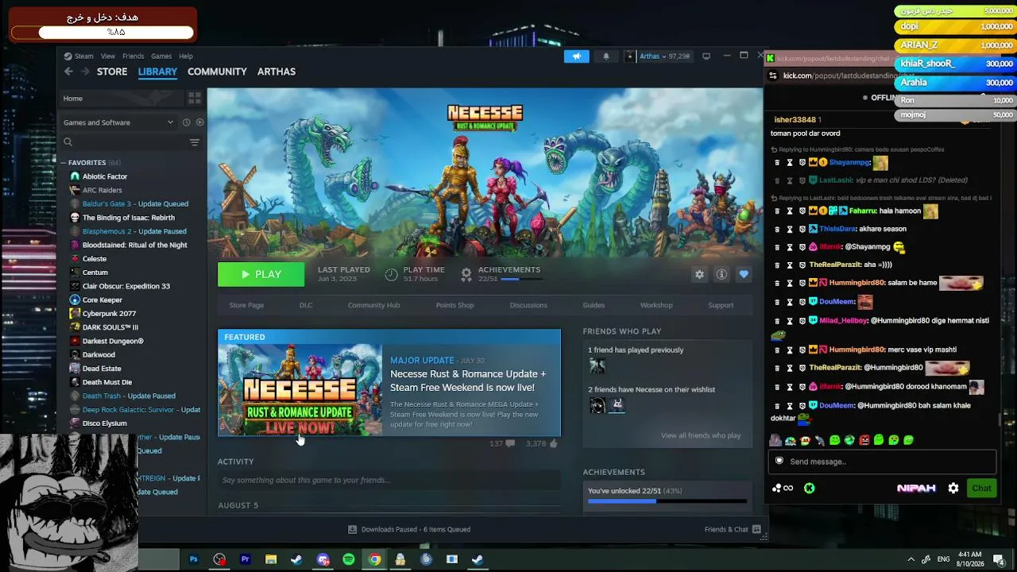This screenshot has width=1017, height=572.
Task: Sort library by recent activity clock icon
Action: pyautogui.click(x=186, y=122)
